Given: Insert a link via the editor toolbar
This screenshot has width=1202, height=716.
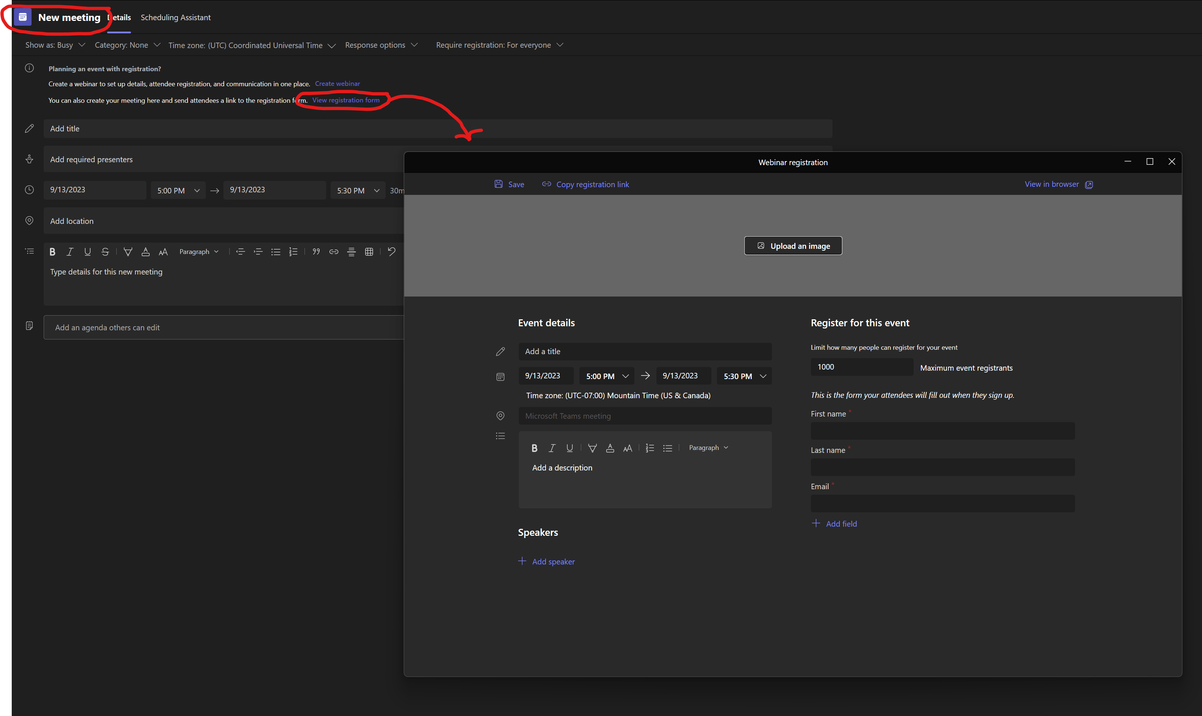Looking at the screenshot, I should (x=334, y=252).
